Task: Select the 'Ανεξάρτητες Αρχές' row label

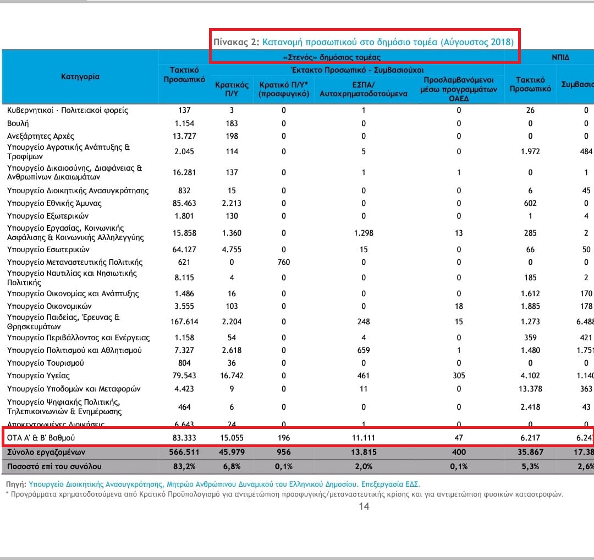Action: pos(40,135)
